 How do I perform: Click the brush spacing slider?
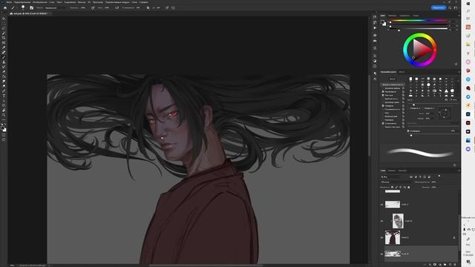[433, 135]
